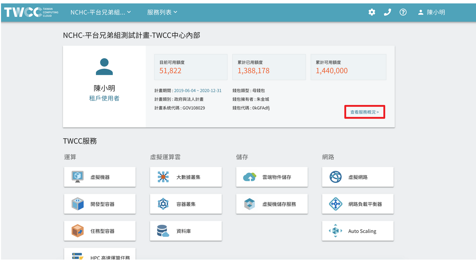
Task: Click the 運算 category heading
Action: click(x=70, y=157)
